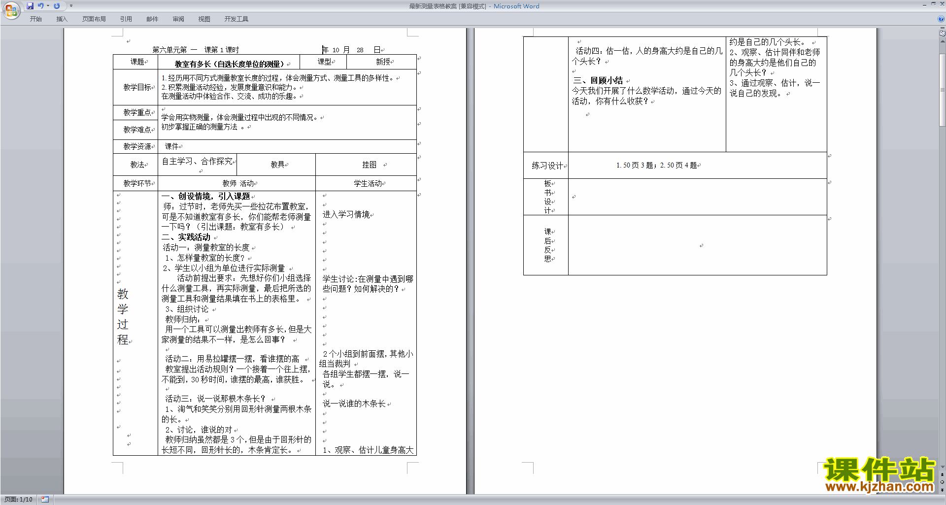Screen dimensions: 946x505
Task: Click 三、回顾小结 heading on page two
Action: coord(598,81)
